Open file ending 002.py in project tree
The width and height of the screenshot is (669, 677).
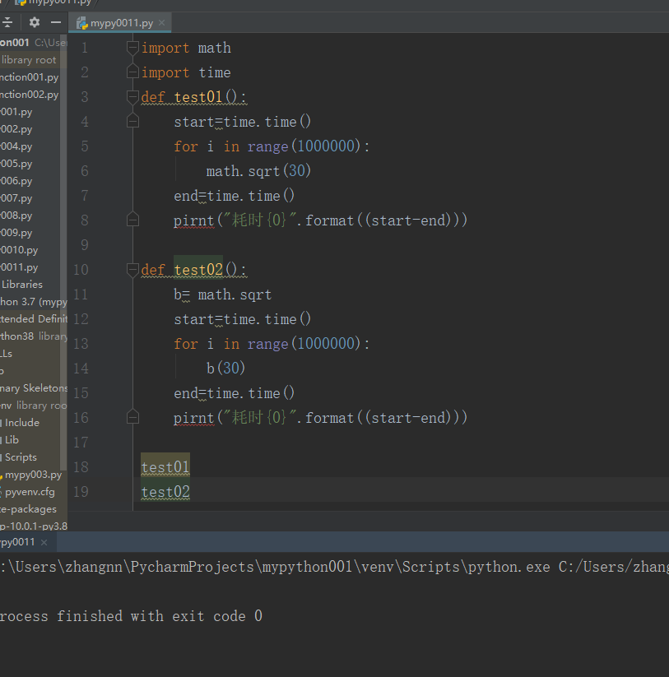click(16, 129)
